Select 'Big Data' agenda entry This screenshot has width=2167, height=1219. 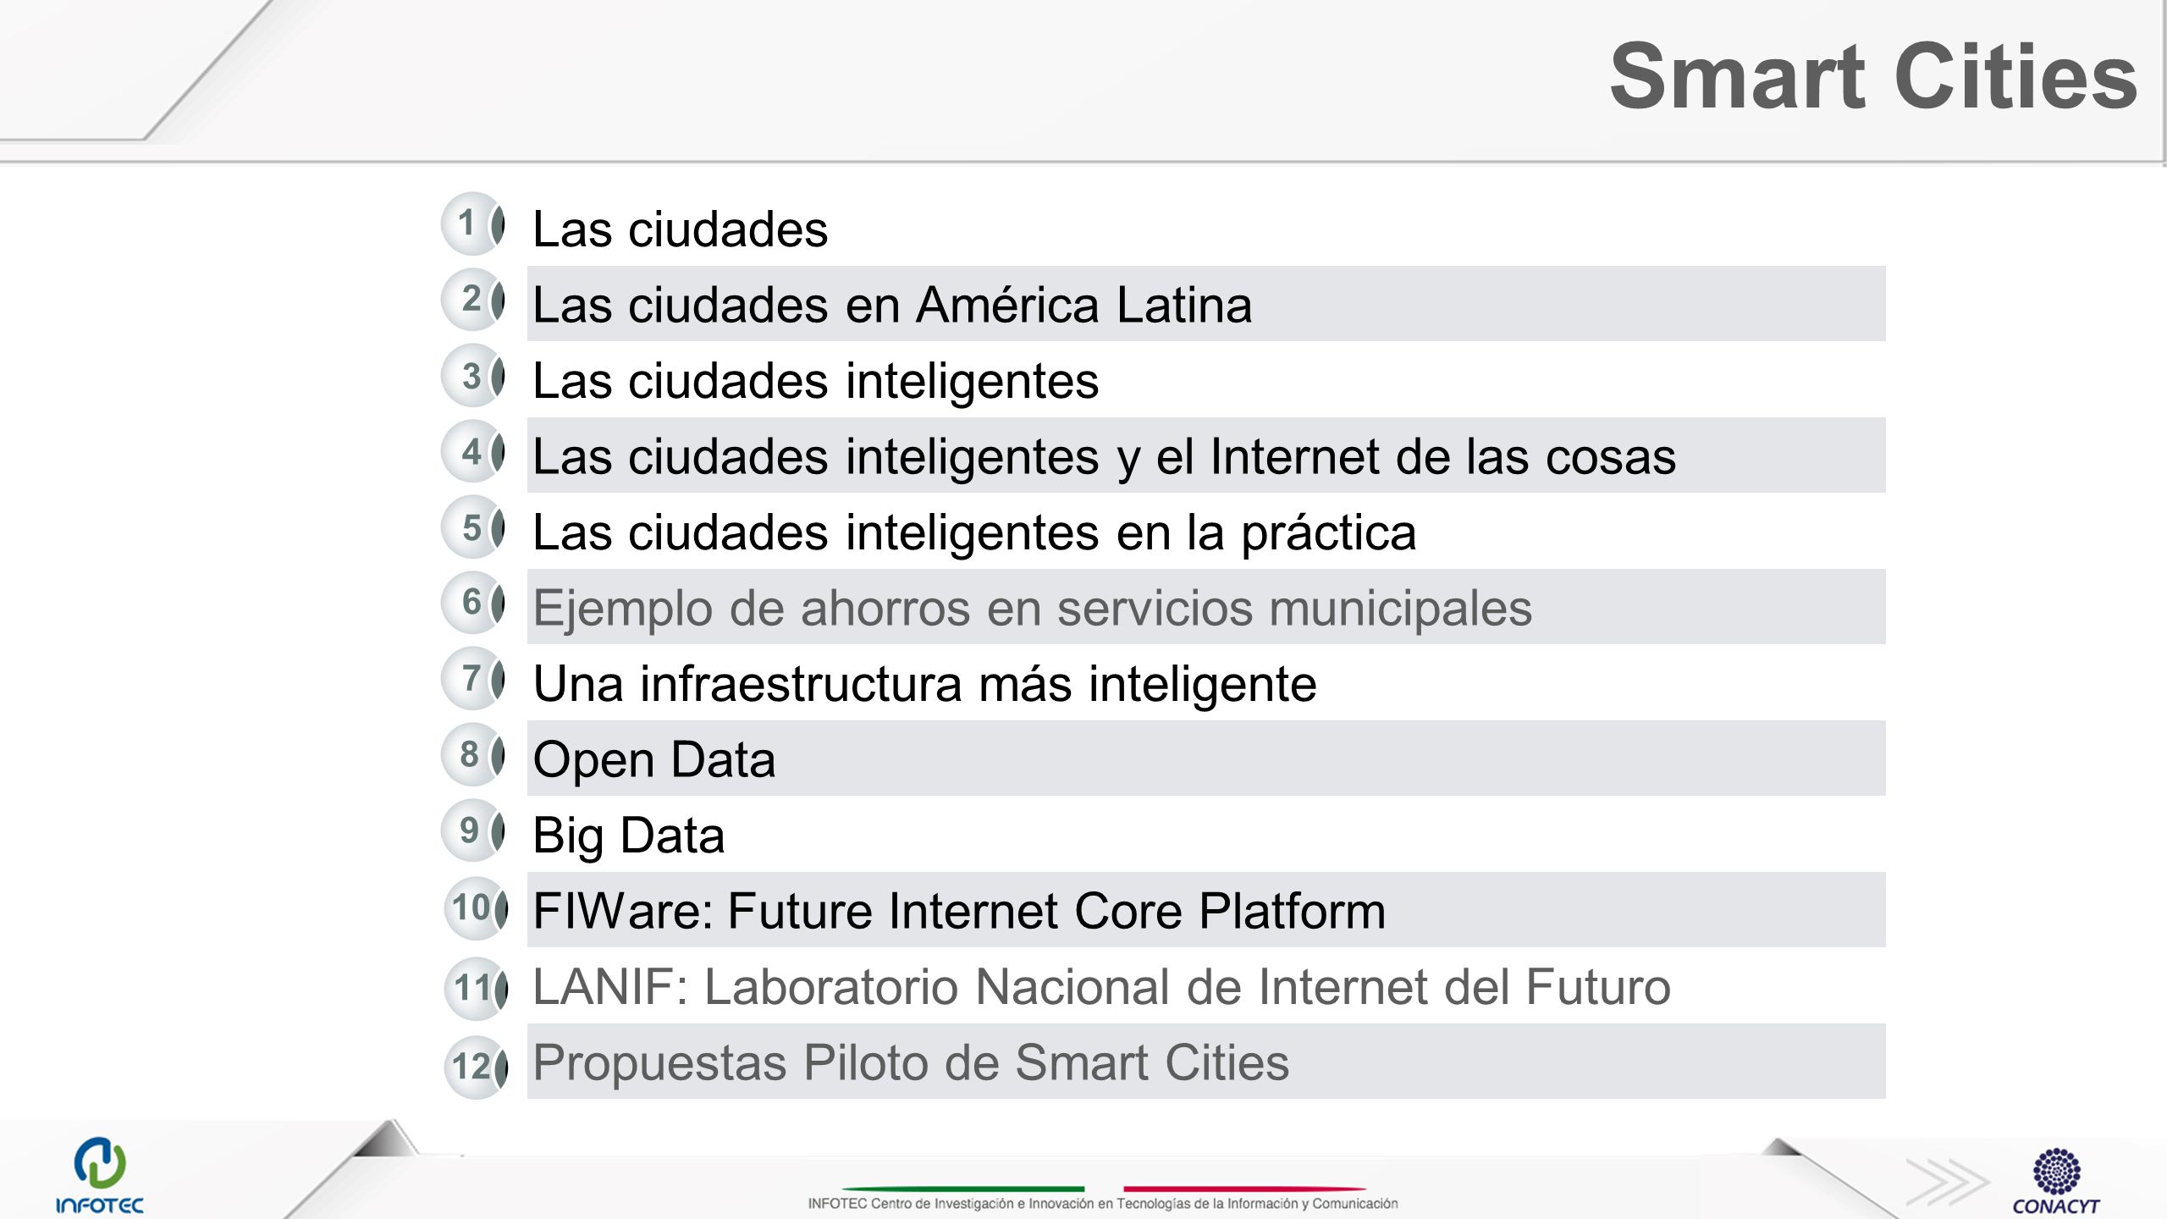[x=629, y=835]
